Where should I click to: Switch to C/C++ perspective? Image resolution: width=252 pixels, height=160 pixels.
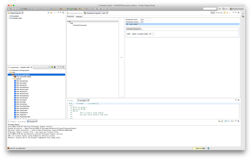(226, 9)
